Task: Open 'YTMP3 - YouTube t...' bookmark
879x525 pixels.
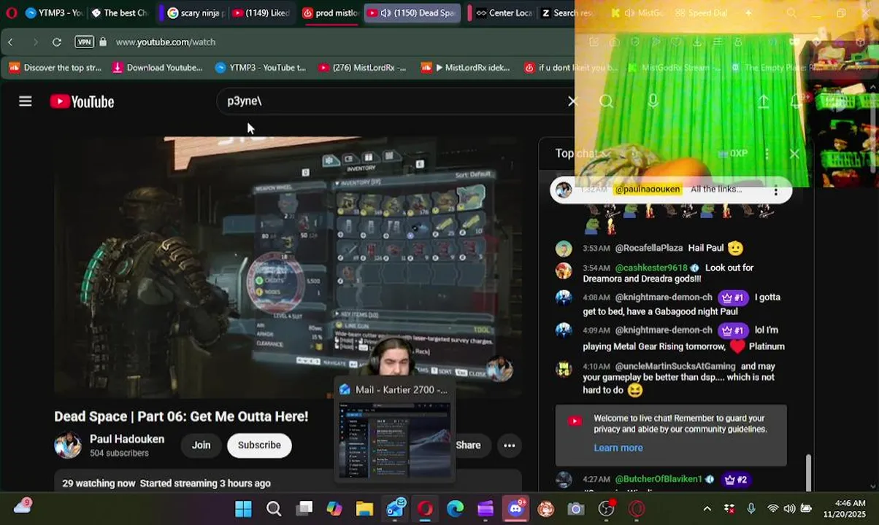Action: coord(261,68)
